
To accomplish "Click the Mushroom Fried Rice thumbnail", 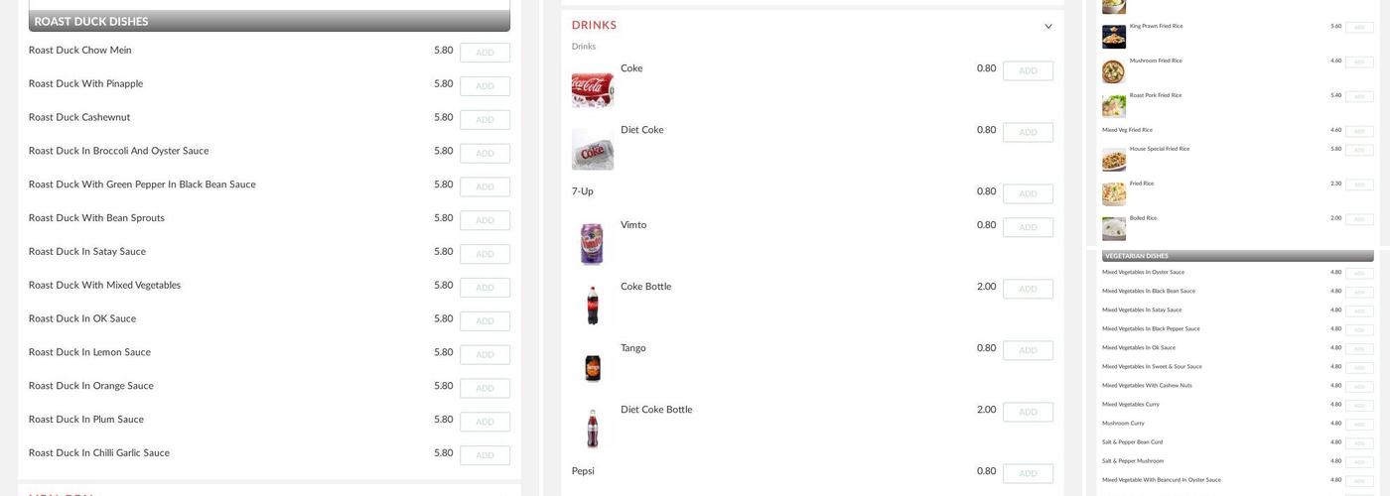I will coord(1113,71).
